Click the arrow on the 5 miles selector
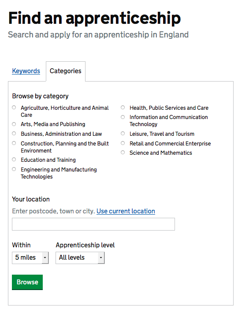Screen dimensions: 238x313 coord(45,258)
